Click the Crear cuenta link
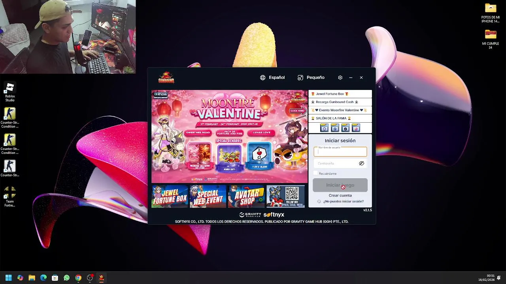 pyautogui.click(x=340, y=195)
